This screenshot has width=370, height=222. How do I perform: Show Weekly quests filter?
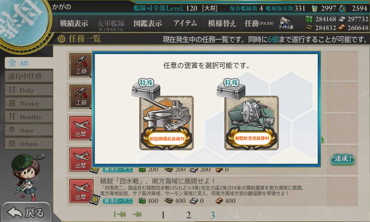[29, 103]
